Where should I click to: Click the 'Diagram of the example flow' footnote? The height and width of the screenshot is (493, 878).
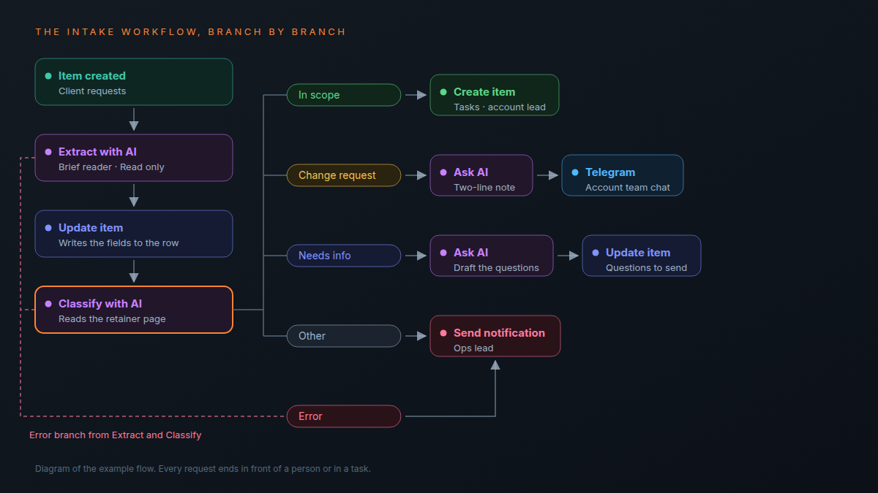coord(203,469)
